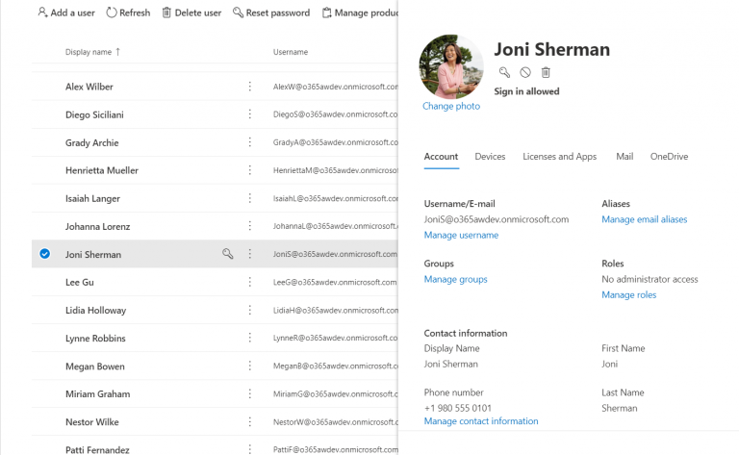This screenshot has width=739, height=455.
Task: Open more actions for Diego Siciliani
Action: (x=250, y=114)
